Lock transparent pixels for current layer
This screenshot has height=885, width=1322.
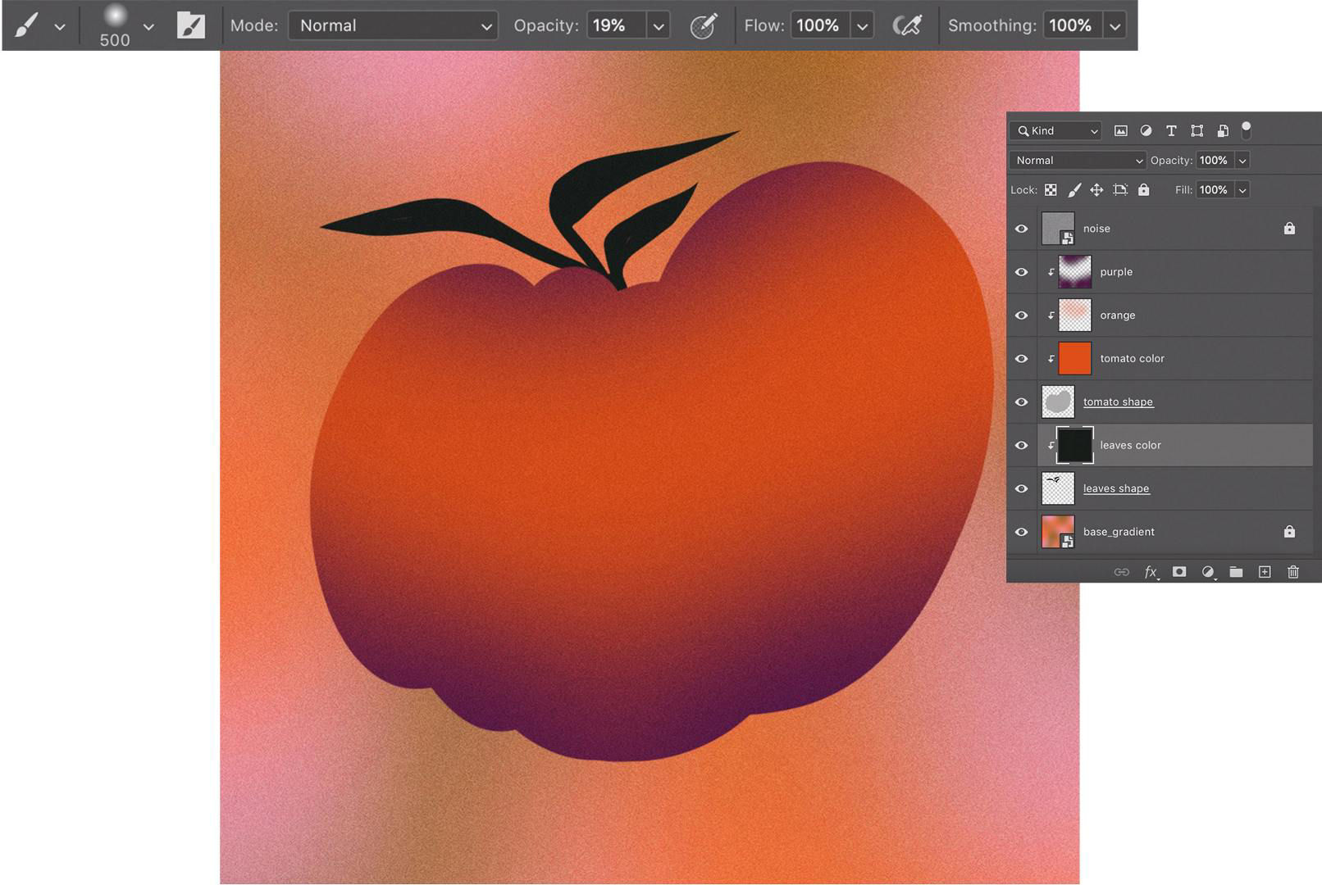(1051, 189)
